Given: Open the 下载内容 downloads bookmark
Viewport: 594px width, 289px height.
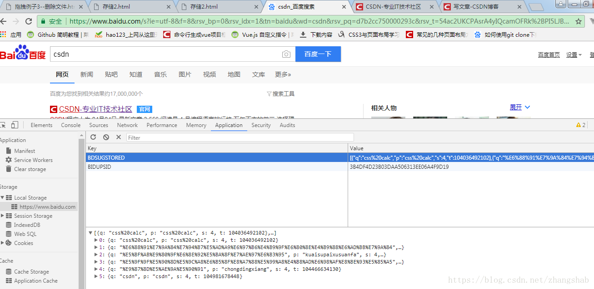Looking at the screenshot, I should (x=316, y=34).
